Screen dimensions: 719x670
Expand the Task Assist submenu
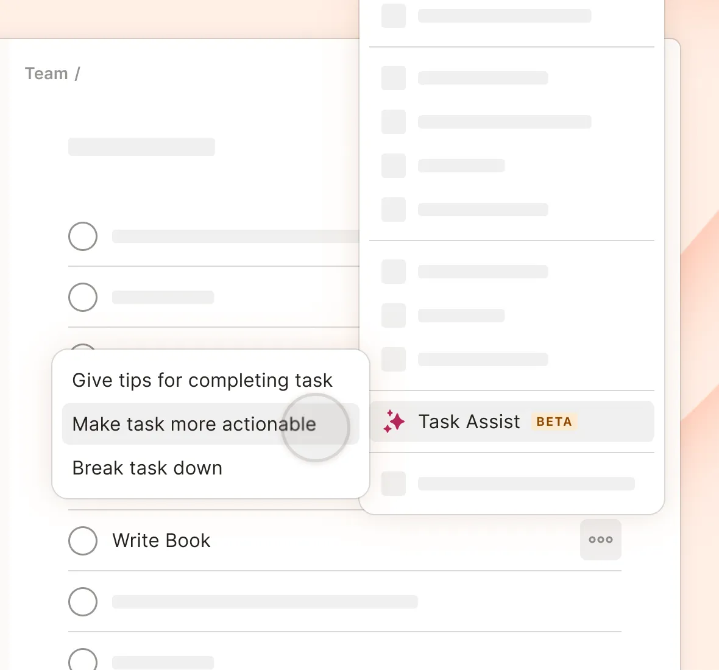tap(512, 421)
